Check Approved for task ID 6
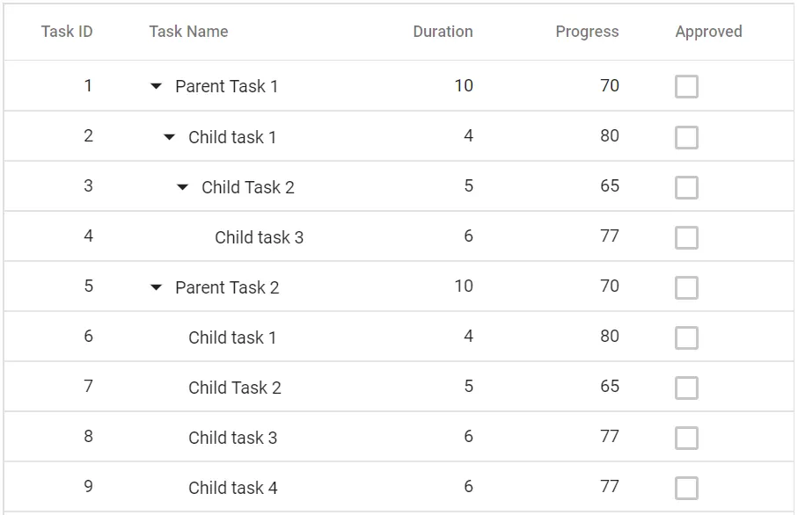 pos(685,337)
